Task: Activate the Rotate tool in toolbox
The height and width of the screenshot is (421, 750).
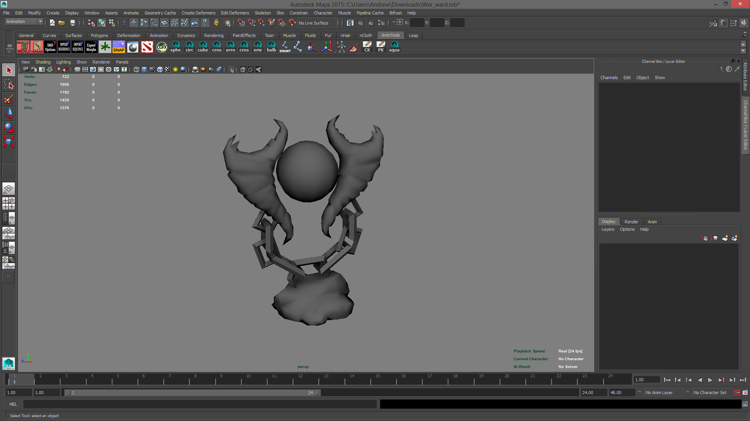Action: 9,127
